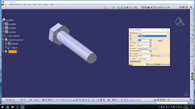
Task: Expand the Helix.1 tree node
Action: (6, 48)
